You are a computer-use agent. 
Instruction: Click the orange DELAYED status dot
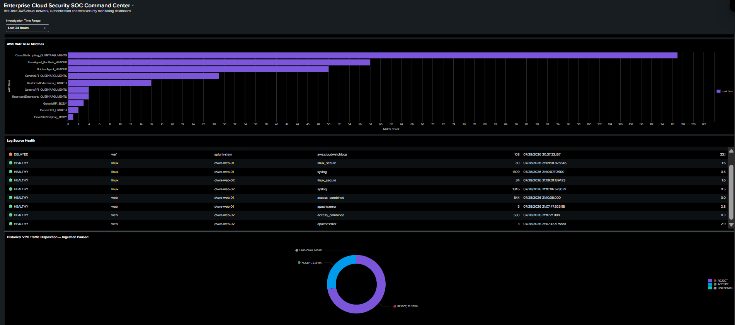[10, 154]
